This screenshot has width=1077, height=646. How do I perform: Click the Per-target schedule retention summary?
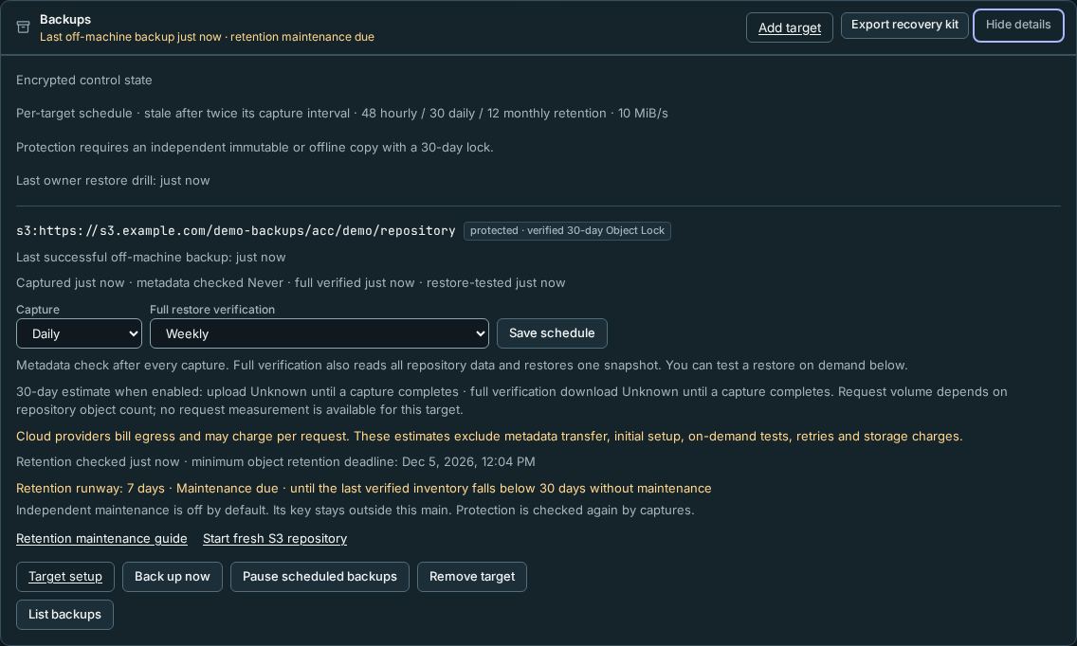click(342, 114)
